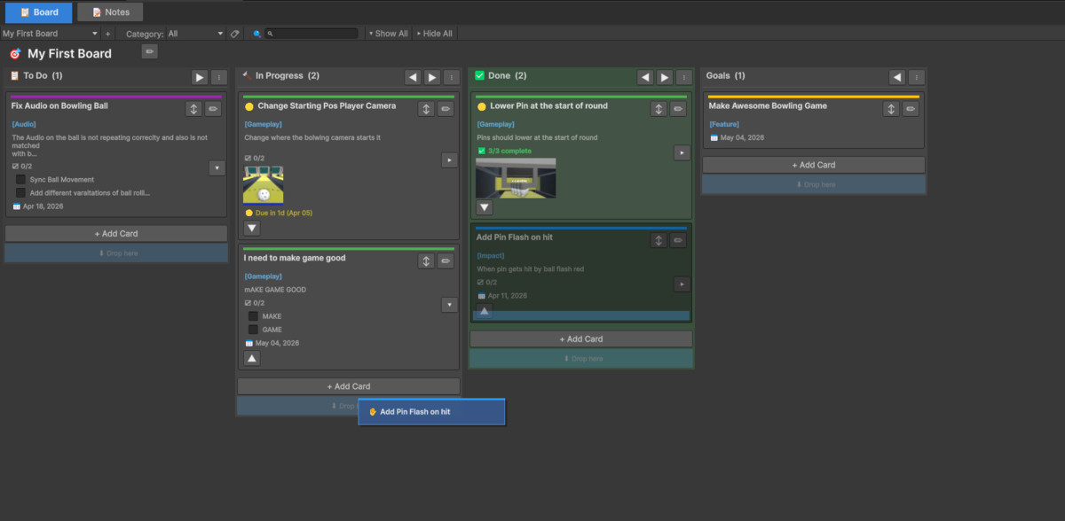The height and width of the screenshot is (521, 1065).
Task: Click the Due in 1d (Apr 05) label
Action: (278, 213)
